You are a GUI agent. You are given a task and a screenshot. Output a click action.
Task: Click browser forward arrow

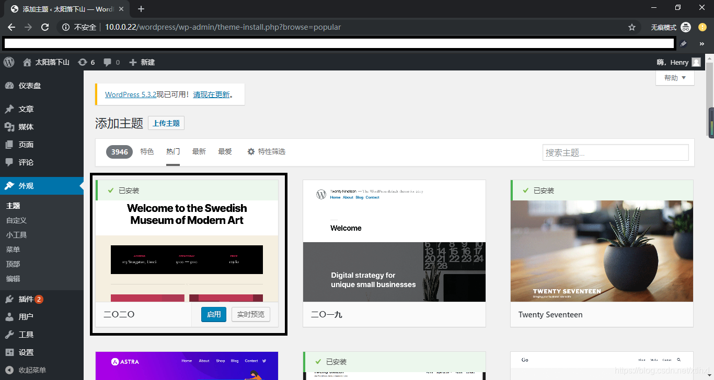click(28, 27)
